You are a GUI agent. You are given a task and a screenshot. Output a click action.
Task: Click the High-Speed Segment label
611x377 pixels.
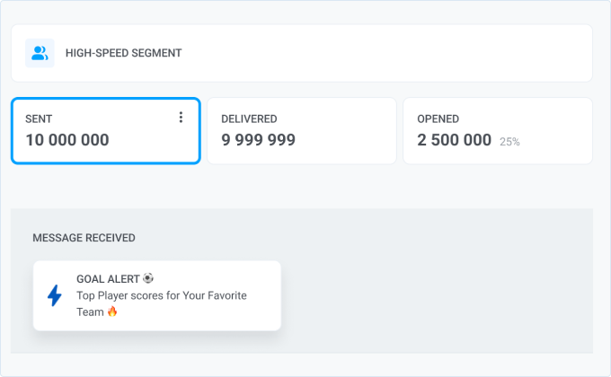(123, 53)
